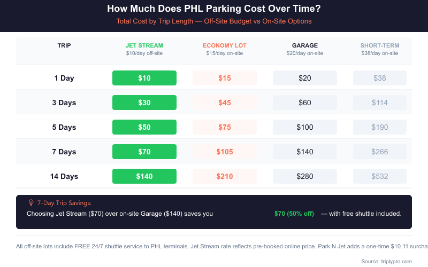This screenshot has height=267, width=428.
Task: Select the $100 Garage cell for 5 Days
Action: click(305, 127)
